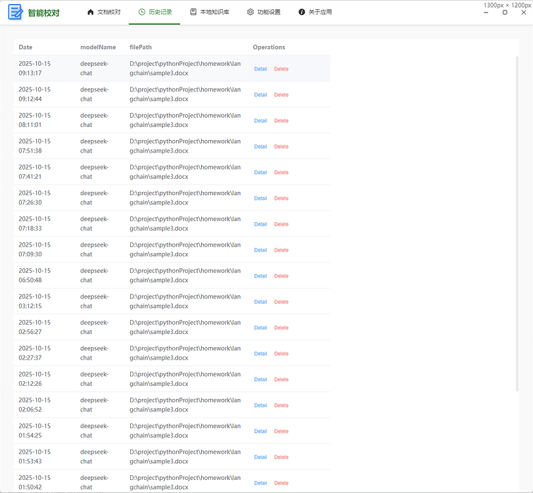Click the Date column header

(26, 47)
